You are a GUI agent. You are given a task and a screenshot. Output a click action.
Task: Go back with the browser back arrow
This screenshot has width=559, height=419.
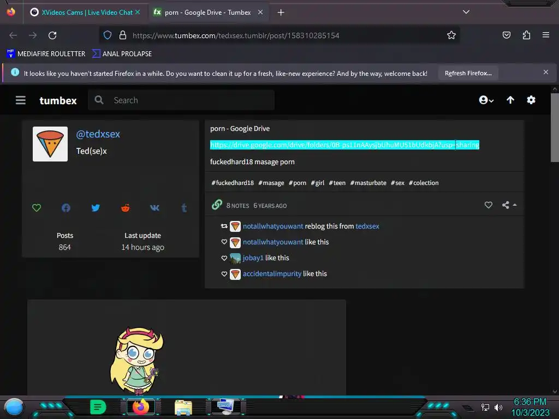click(13, 35)
